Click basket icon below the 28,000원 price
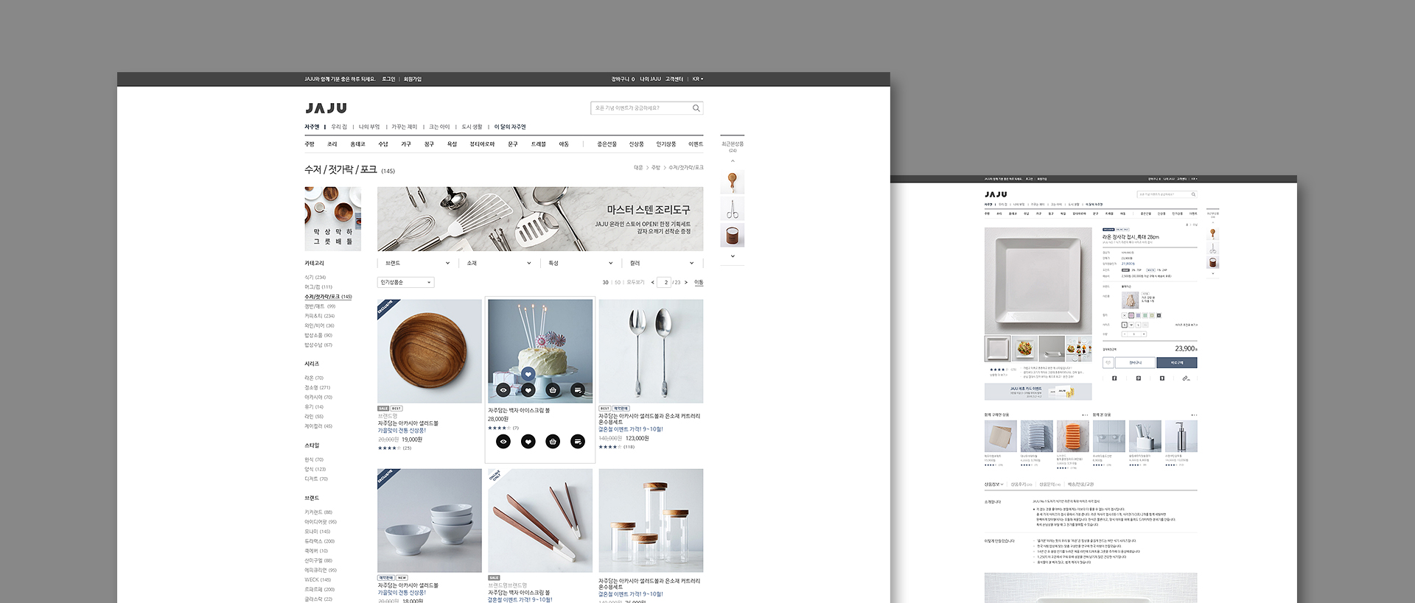Image resolution: width=1415 pixels, height=603 pixels. pyautogui.click(x=553, y=441)
